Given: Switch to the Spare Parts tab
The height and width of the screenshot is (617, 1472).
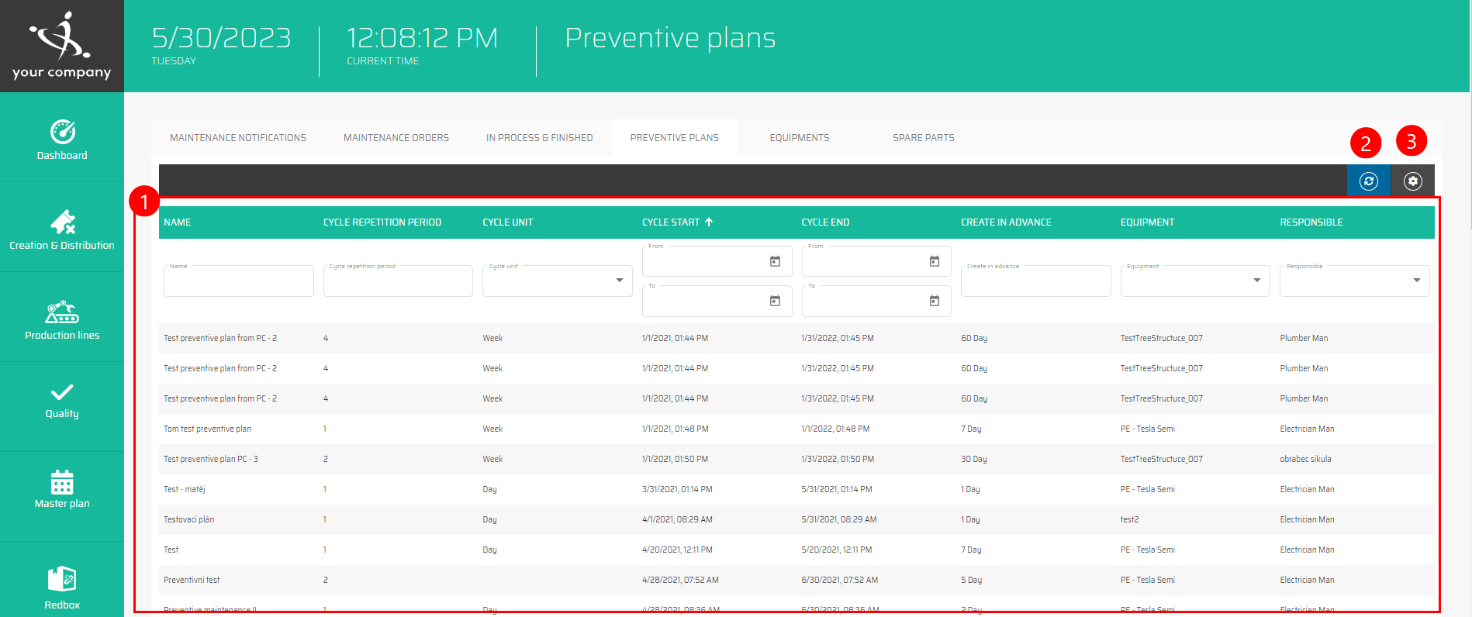Looking at the screenshot, I should (923, 138).
